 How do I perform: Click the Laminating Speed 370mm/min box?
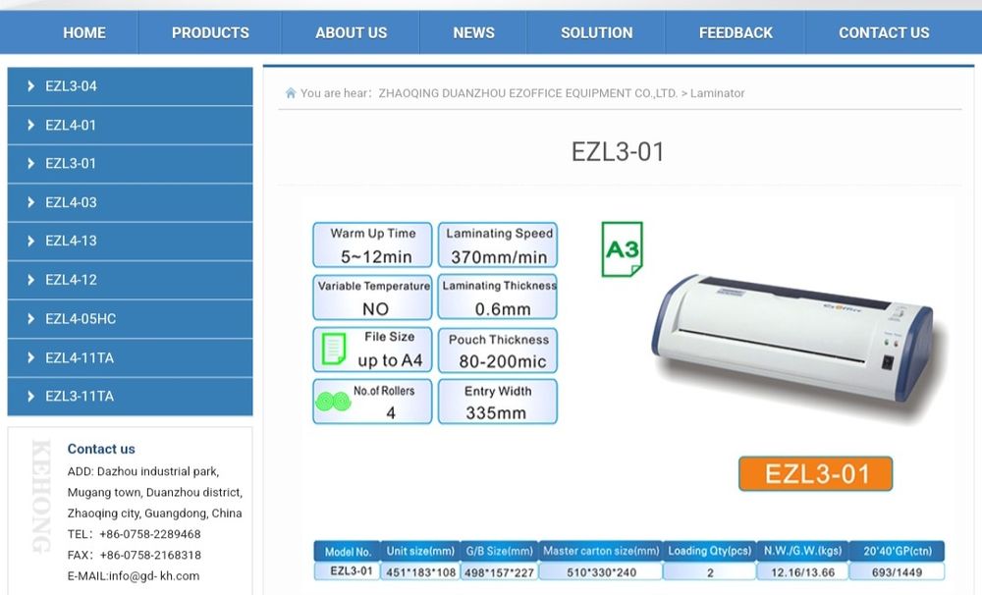tap(498, 244)
